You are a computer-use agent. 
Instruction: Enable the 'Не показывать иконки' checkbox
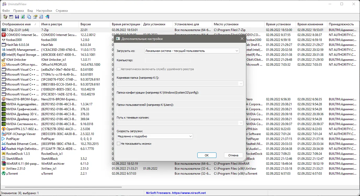[x=119, y=144]
